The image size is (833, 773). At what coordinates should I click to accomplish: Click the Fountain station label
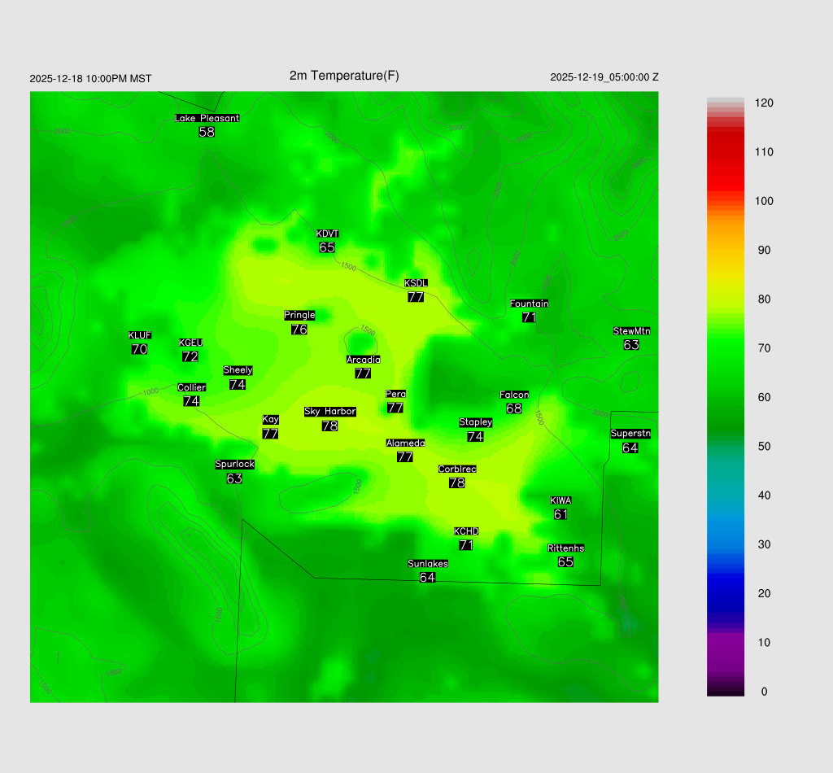pyautogui.click(x=529, y=304)
